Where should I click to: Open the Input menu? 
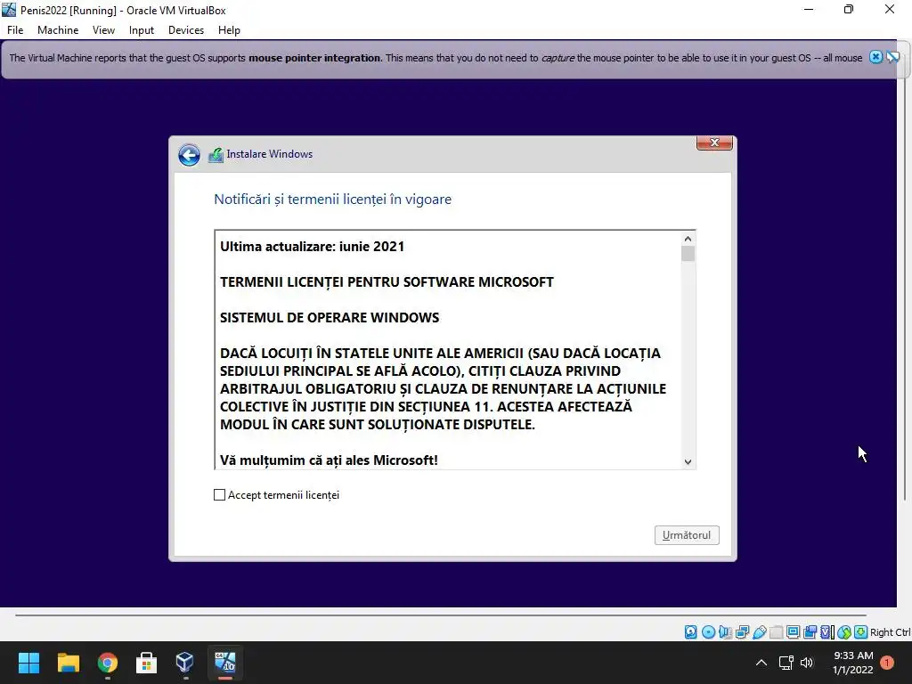pos(142,30)
